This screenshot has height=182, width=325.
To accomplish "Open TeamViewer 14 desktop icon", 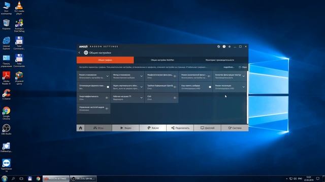I will pyautogui.click(x=6, y=165).
